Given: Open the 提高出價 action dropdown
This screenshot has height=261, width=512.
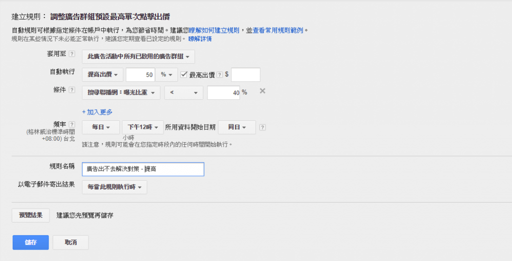Looking at the screenshot, I should click(102, 75).
